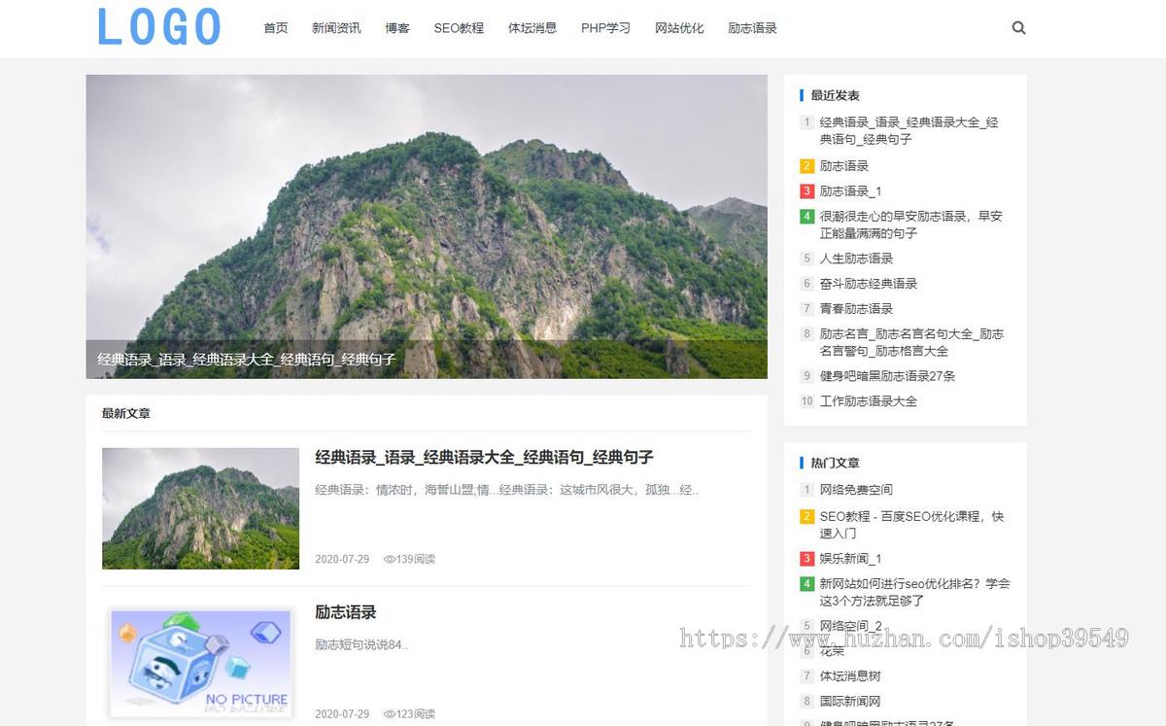The height and width of the screenshot is (726, 1166).
Task: Open recent post 奋斗励志经典语录
Action: [x=869, y=284]
